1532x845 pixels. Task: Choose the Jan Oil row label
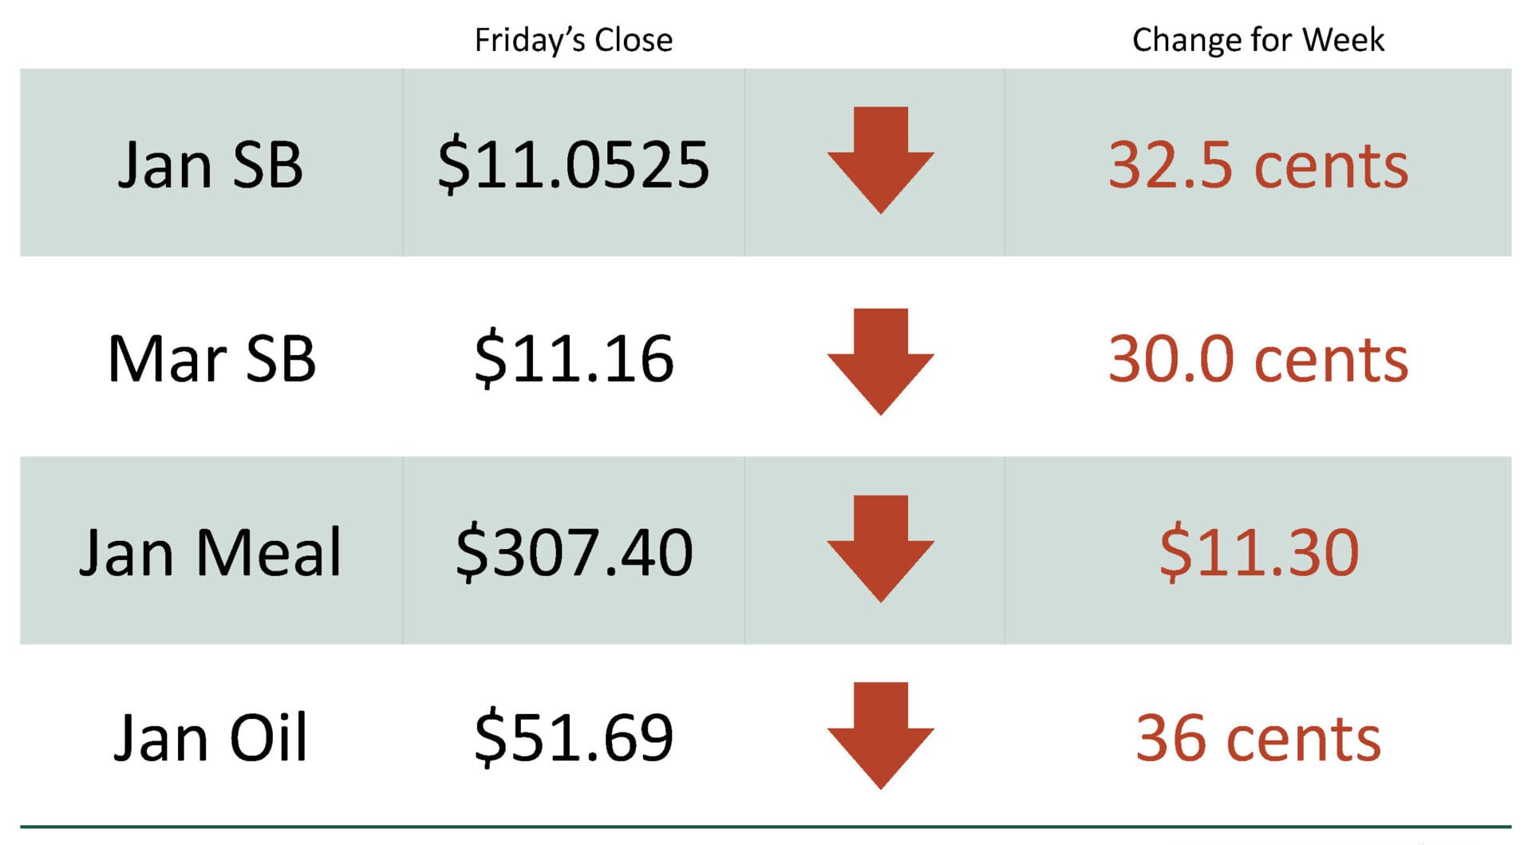[211, 737]
